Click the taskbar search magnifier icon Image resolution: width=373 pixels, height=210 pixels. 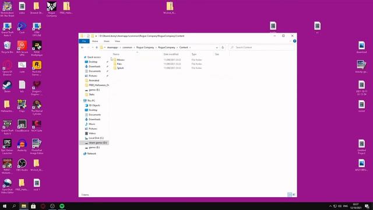tap(14, 206)
